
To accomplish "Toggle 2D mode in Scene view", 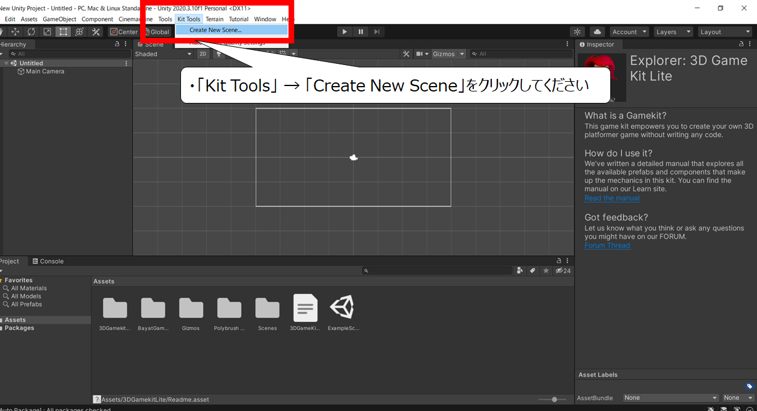I will pos(203,54).
